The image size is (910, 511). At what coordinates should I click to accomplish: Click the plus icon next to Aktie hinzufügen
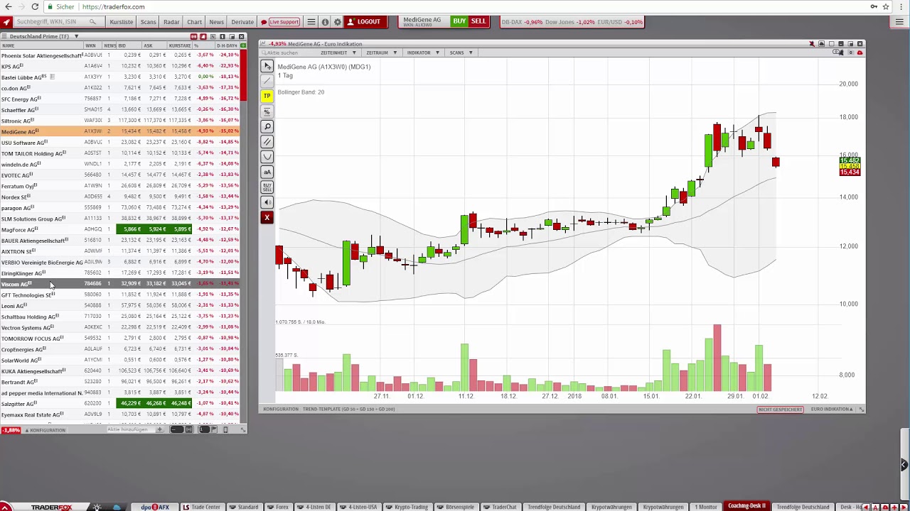click(x=159, y=429)
